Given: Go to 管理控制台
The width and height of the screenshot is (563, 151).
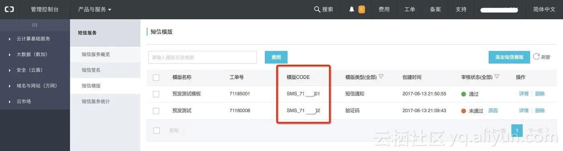Looking at the screenshot, I should (45, 9).
